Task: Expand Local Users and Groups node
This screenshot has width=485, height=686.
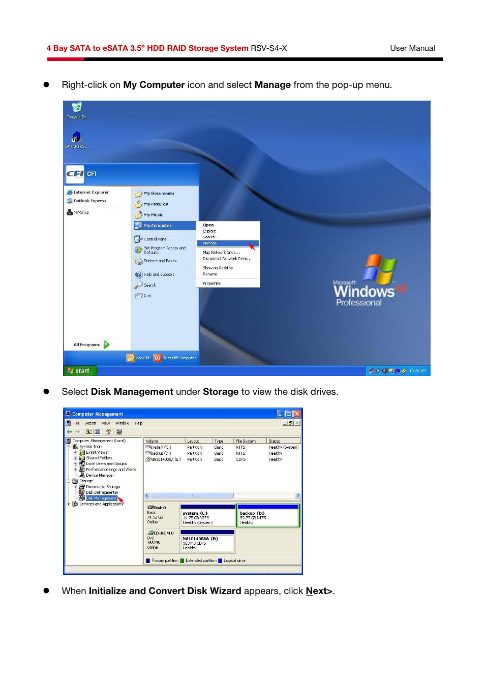Action: tap(75, 463)
